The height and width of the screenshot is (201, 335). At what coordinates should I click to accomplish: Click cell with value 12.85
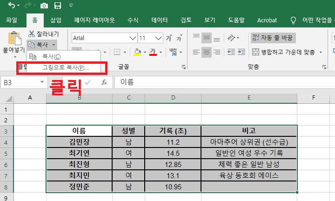[173, 164]
